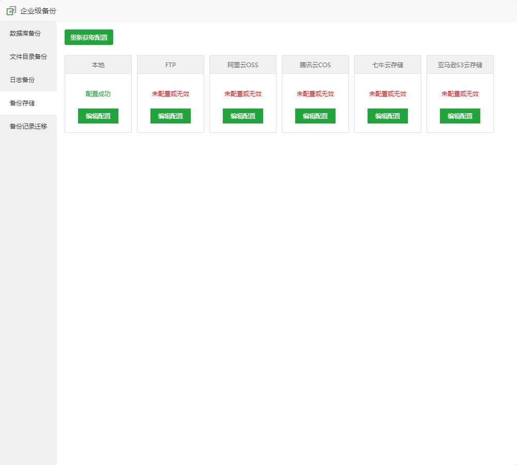The image size is (517, 465).
Task: Click the 配置成功 status text
Action: click(x=98, y=94)
